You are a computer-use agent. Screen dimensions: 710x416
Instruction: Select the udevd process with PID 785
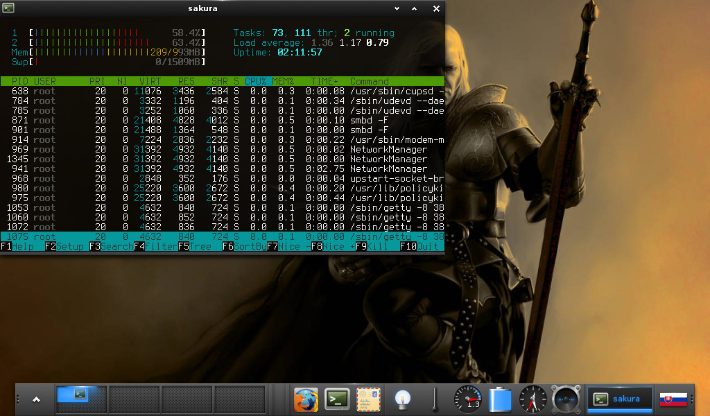223,110
